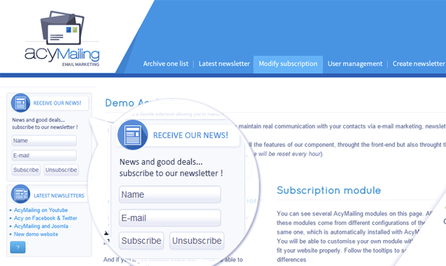Open the Archive one list menu
This screenshot has height=266, width=446.
165,64
